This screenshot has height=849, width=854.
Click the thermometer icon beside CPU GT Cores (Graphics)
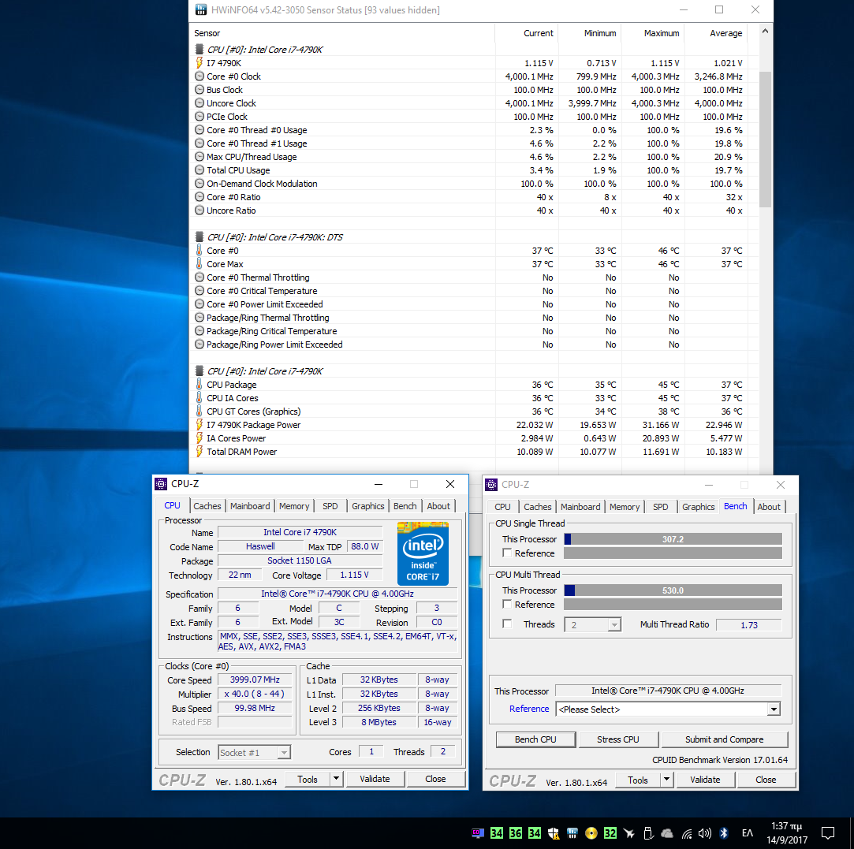200,411
